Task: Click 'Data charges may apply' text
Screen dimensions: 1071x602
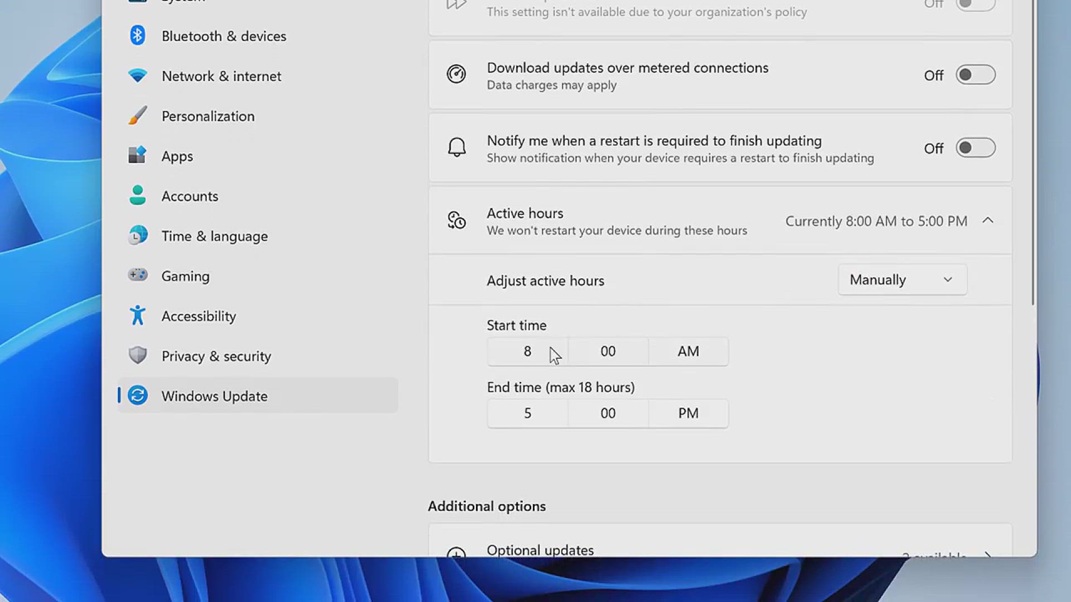Action: [552, 85]
